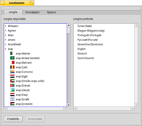Select the arap (Jordanie) entry

[35, 104]
